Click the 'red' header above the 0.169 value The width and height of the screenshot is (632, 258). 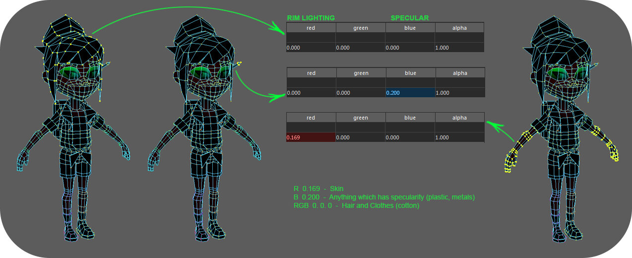[311, 118]
